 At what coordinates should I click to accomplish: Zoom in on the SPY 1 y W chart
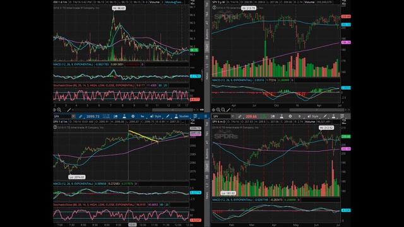click(x=218, y=110)
